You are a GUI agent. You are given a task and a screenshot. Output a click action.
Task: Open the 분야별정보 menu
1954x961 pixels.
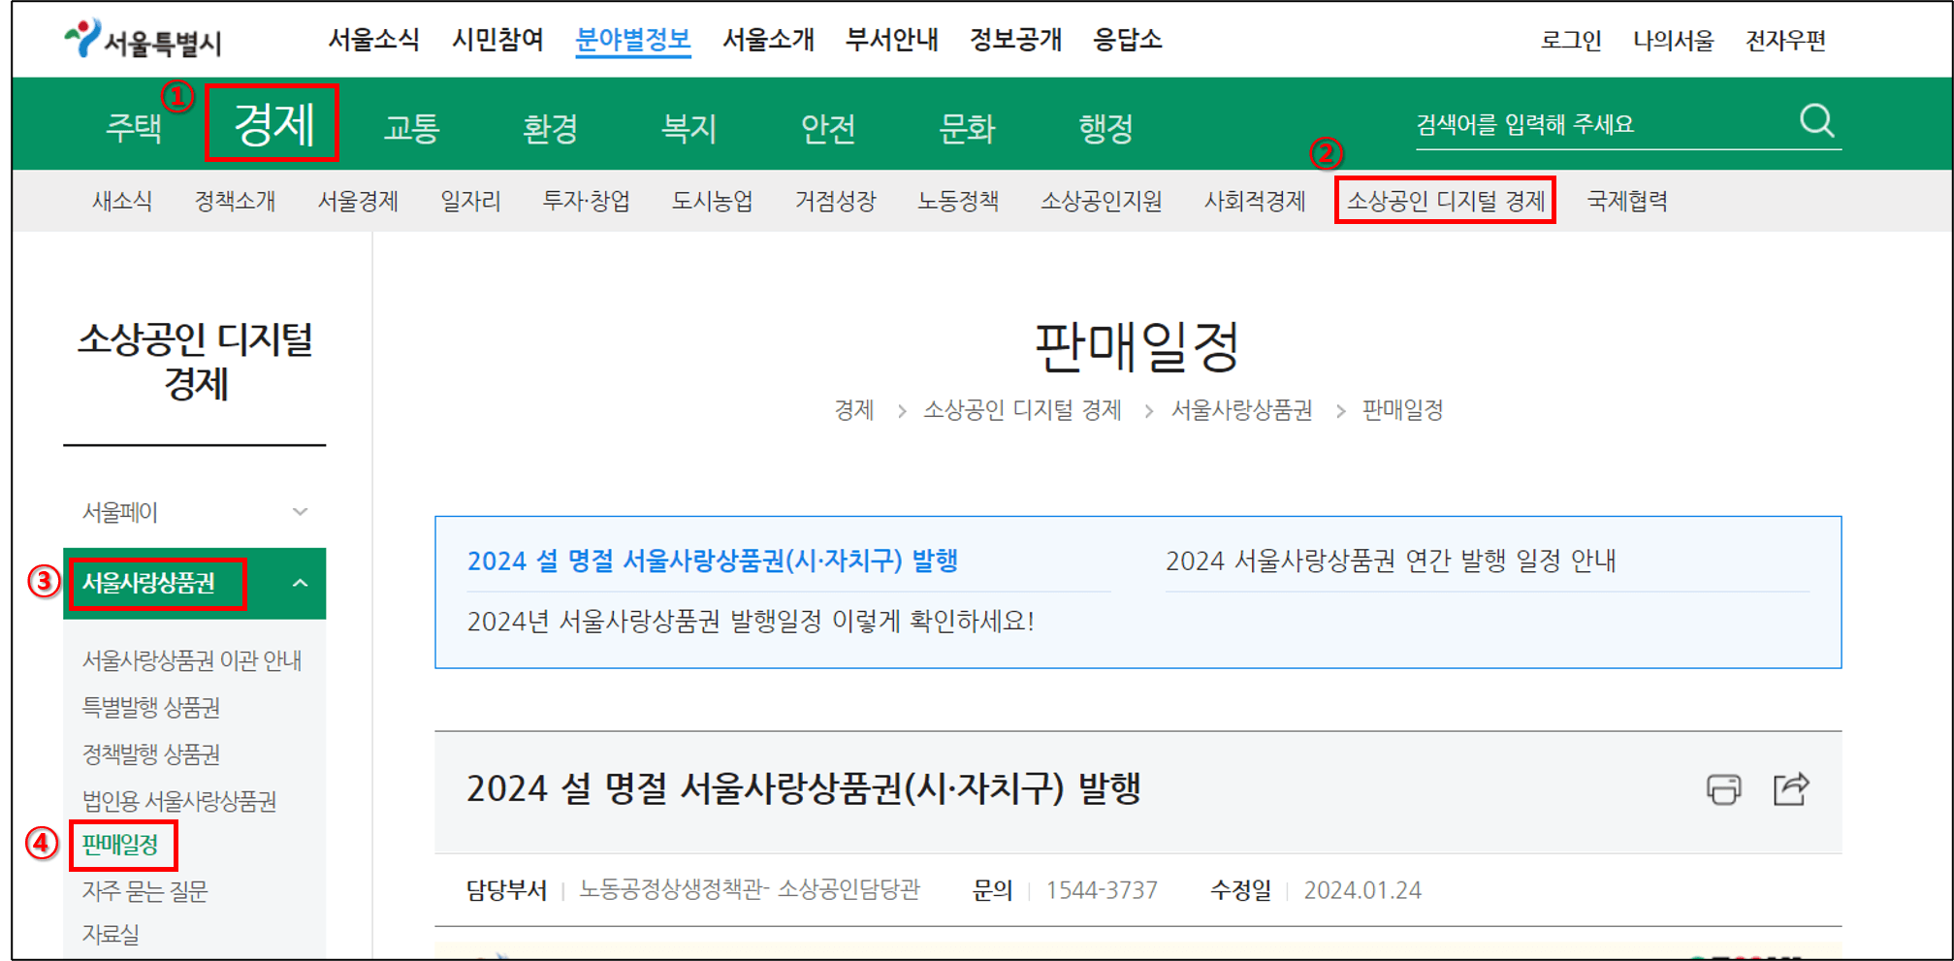point(632,40)
